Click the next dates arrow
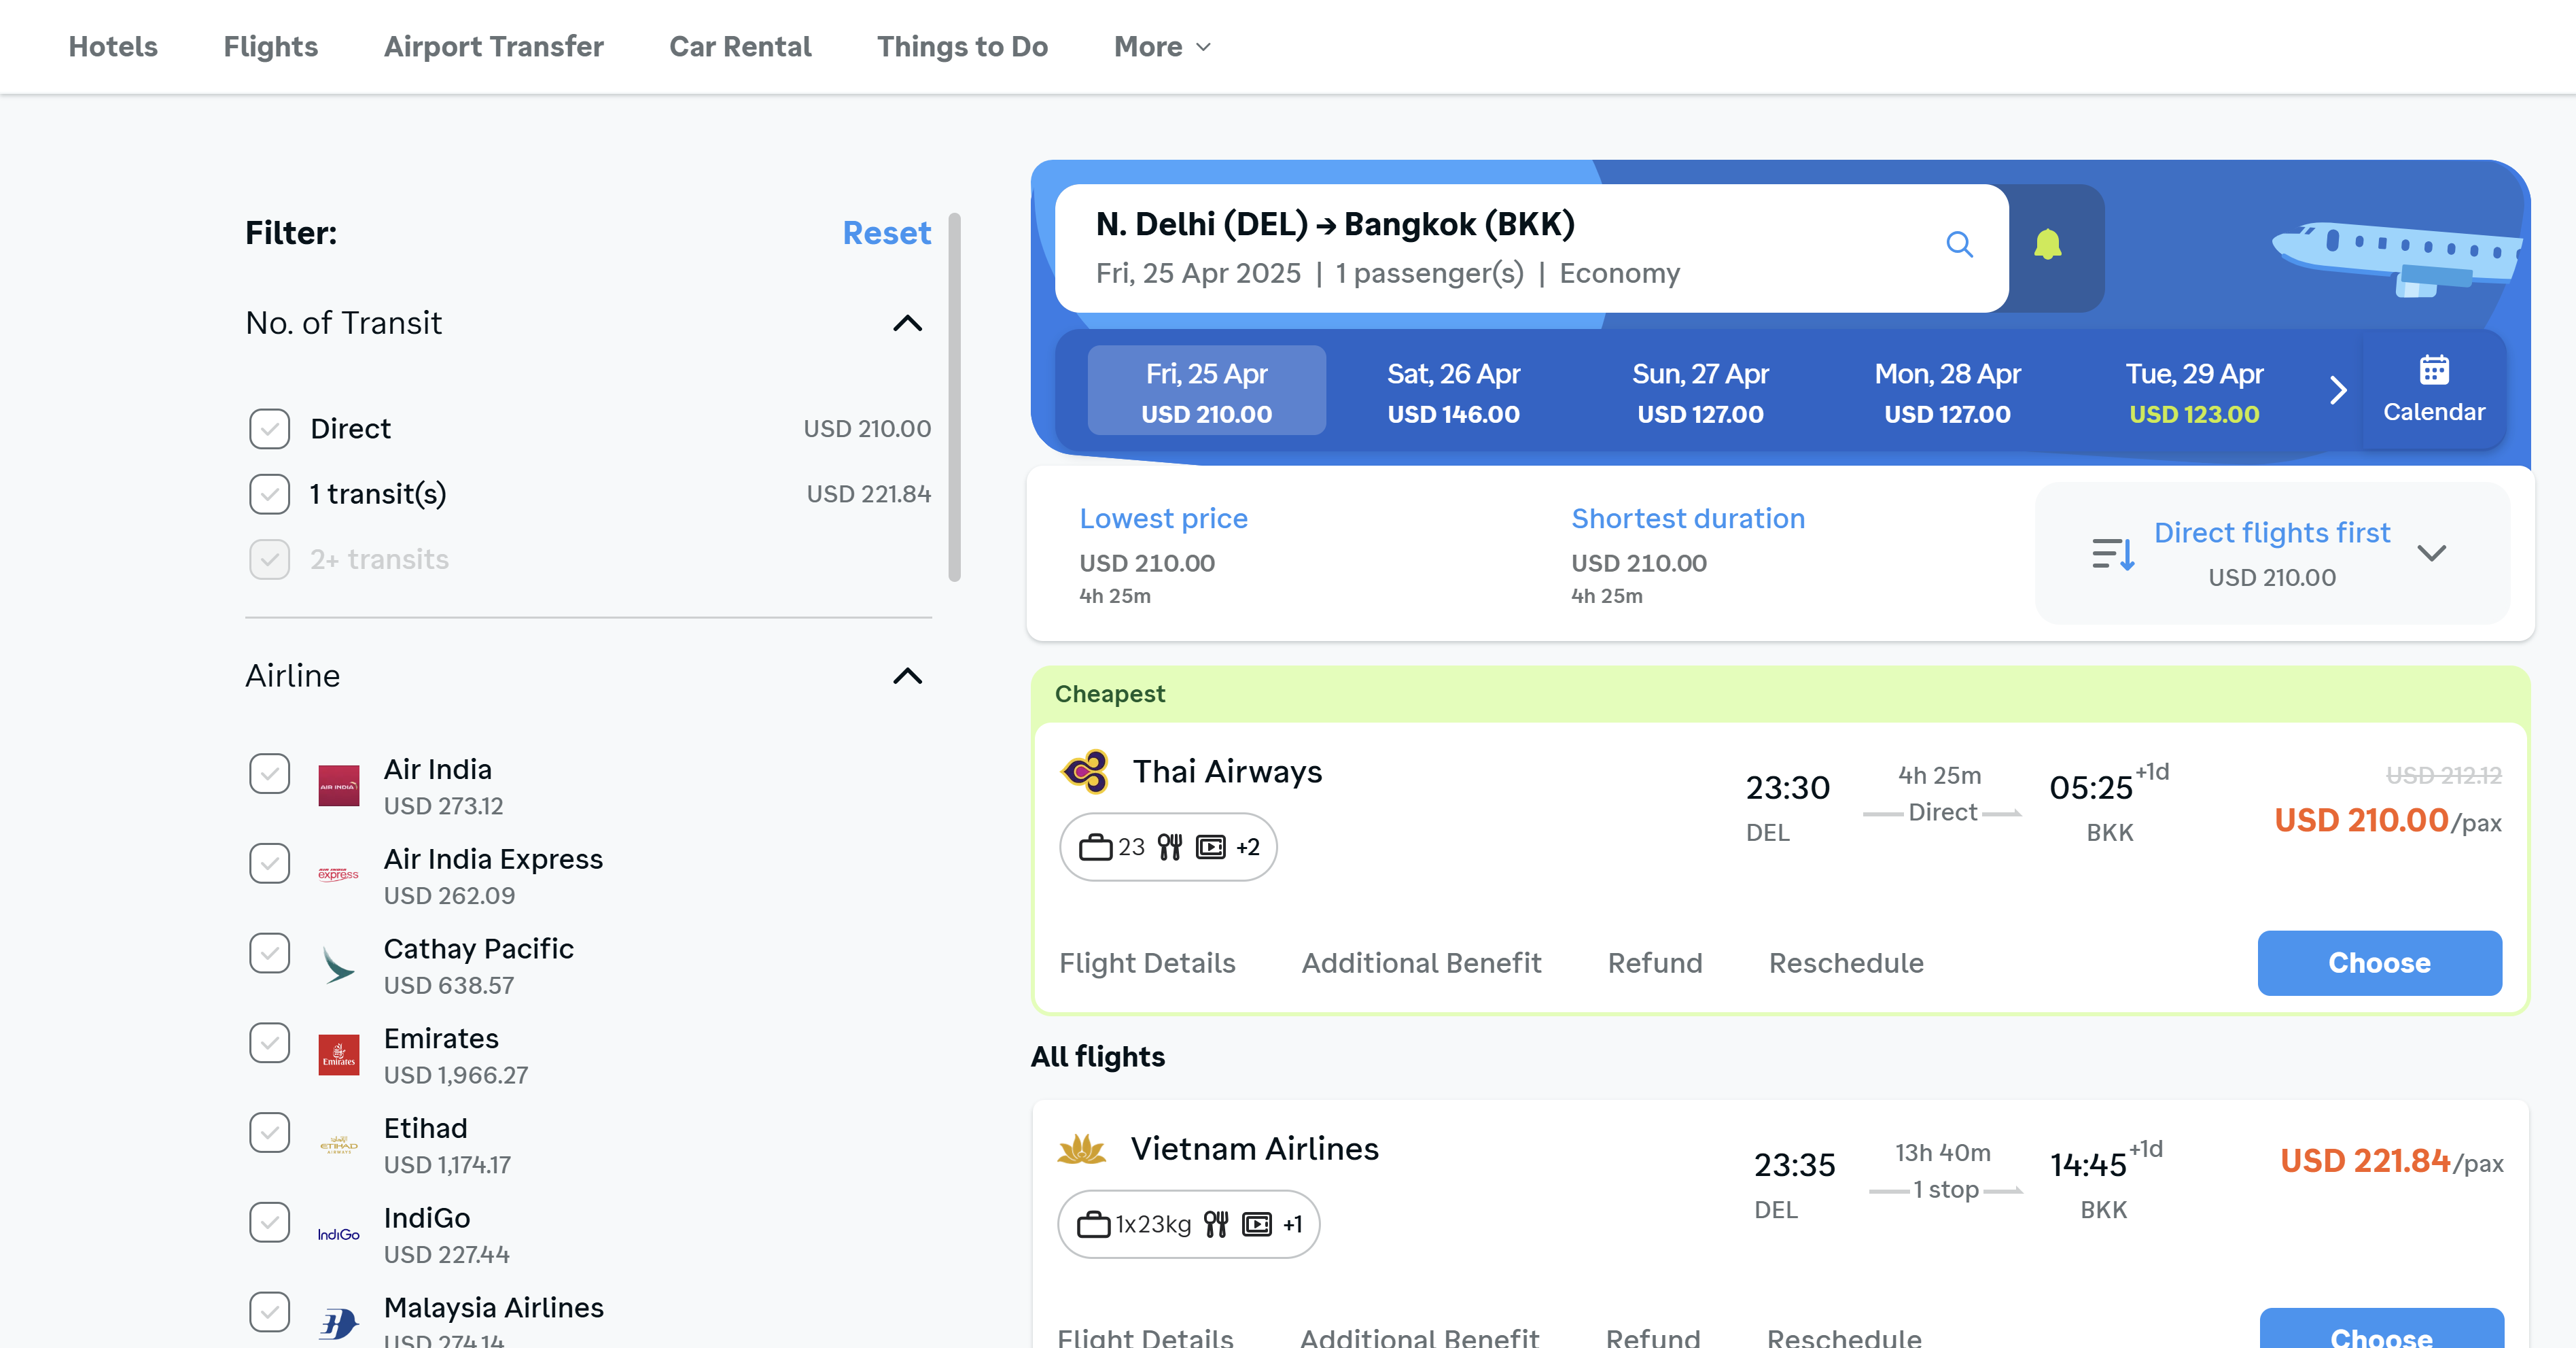Image resolution: width=2576 pixels, height=1348 pixels. click(x=2337, y=390)
